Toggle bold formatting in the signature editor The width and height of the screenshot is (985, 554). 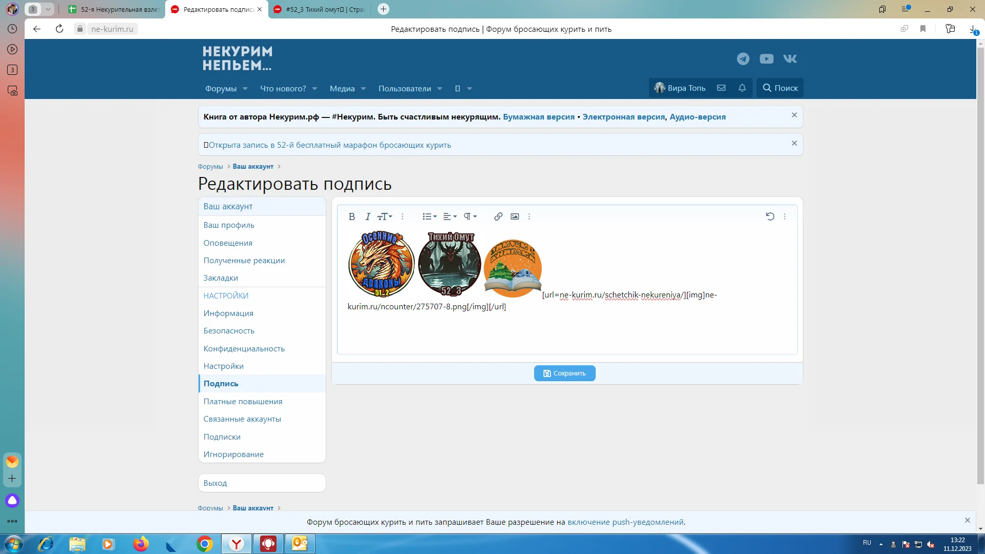pyautogui.click(x=352, y=216)
